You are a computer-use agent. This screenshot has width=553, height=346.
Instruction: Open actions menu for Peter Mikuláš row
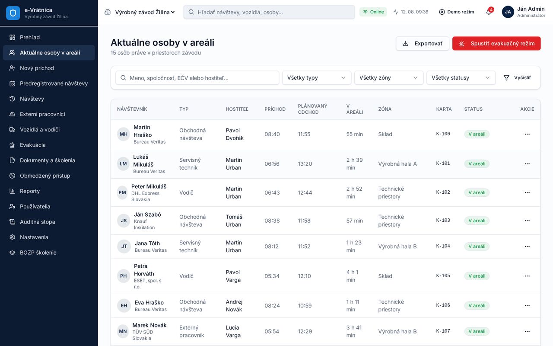(527, 192)
